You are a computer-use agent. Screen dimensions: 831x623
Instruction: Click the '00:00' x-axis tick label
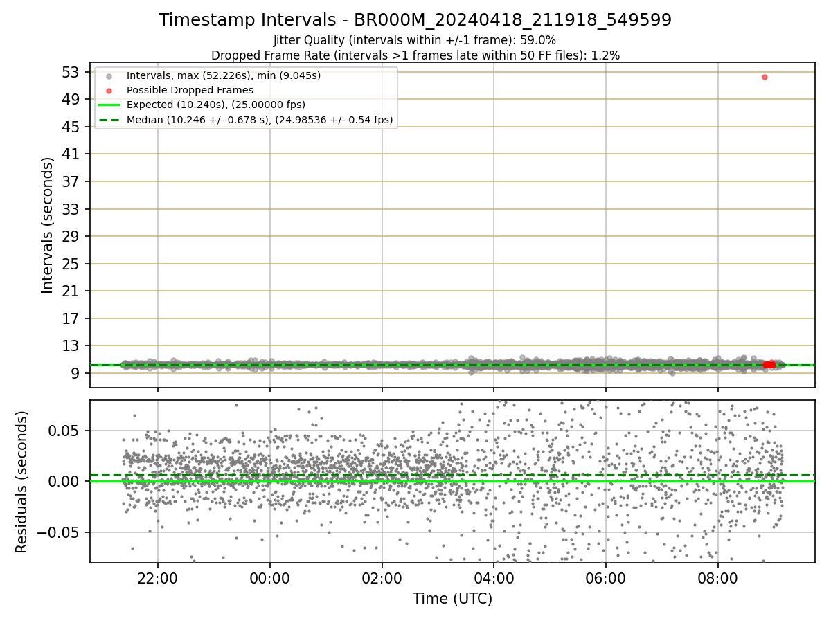point(269,577)
